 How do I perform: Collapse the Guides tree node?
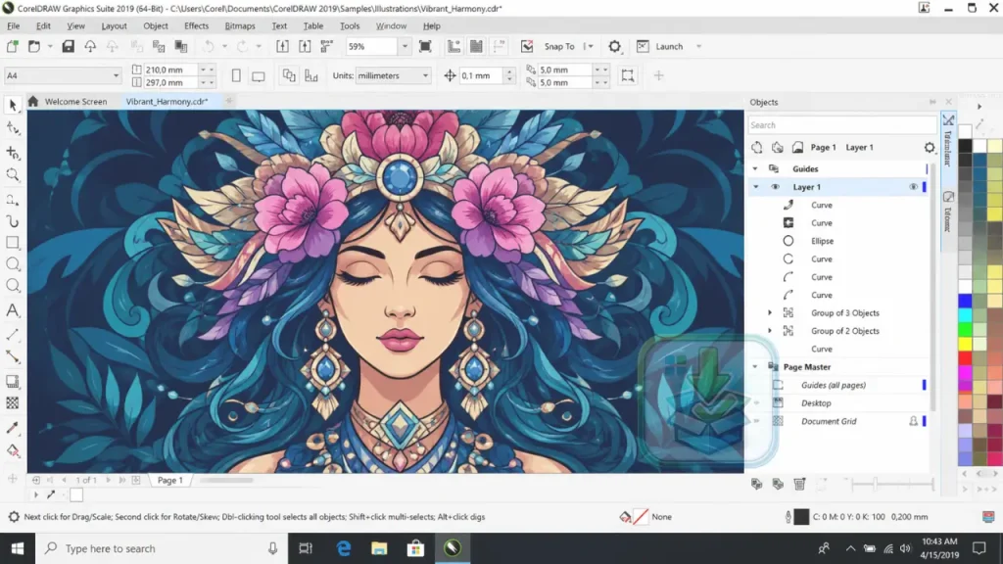tap(755, 168)
